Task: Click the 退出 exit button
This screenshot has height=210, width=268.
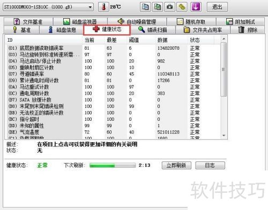Action: (x=217, y=7)
